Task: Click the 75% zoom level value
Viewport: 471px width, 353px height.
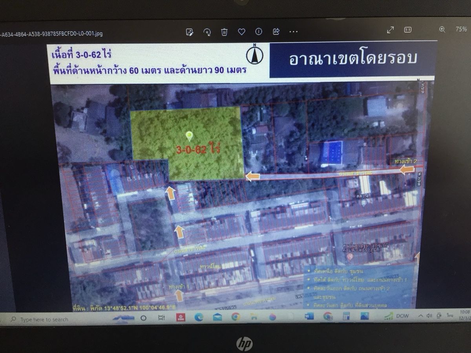Action: pos(461,29)
